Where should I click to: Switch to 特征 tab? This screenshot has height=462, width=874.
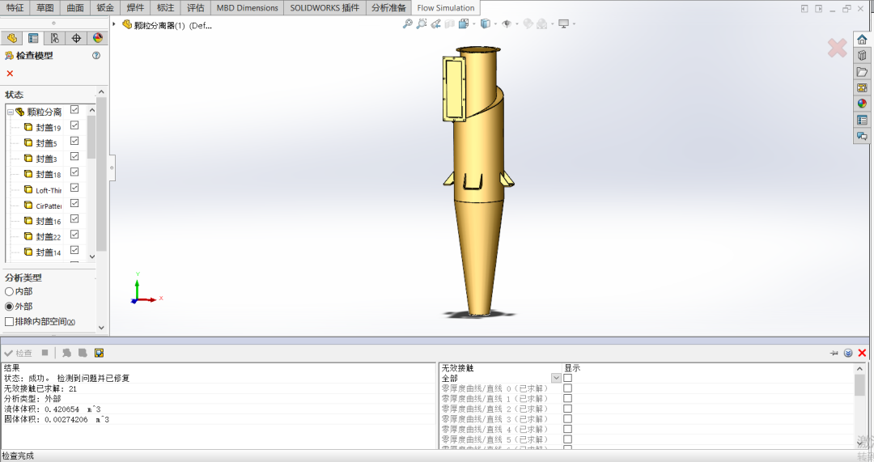[15, 8]
